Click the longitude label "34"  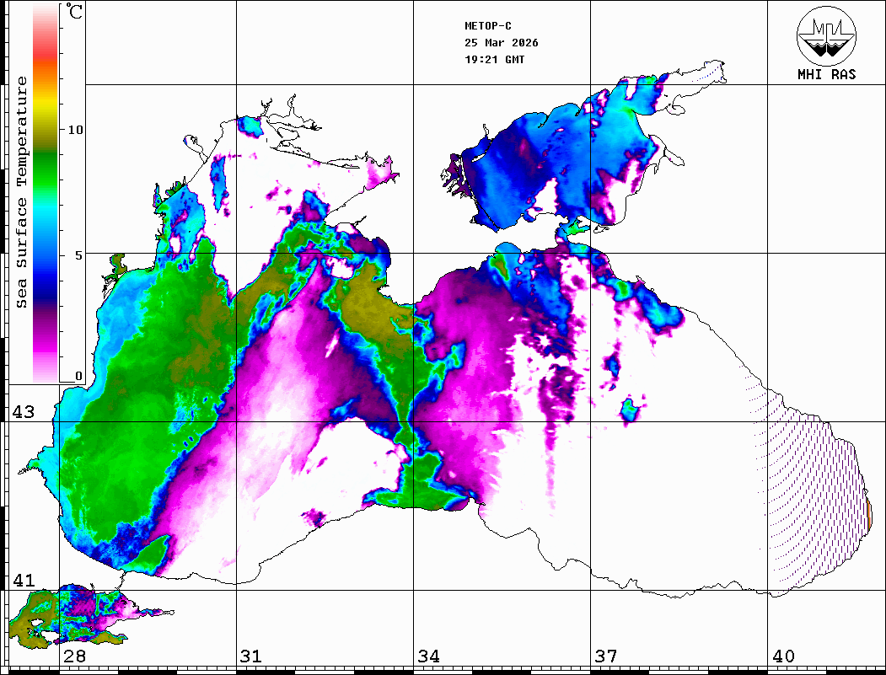(x=428, y=656)
